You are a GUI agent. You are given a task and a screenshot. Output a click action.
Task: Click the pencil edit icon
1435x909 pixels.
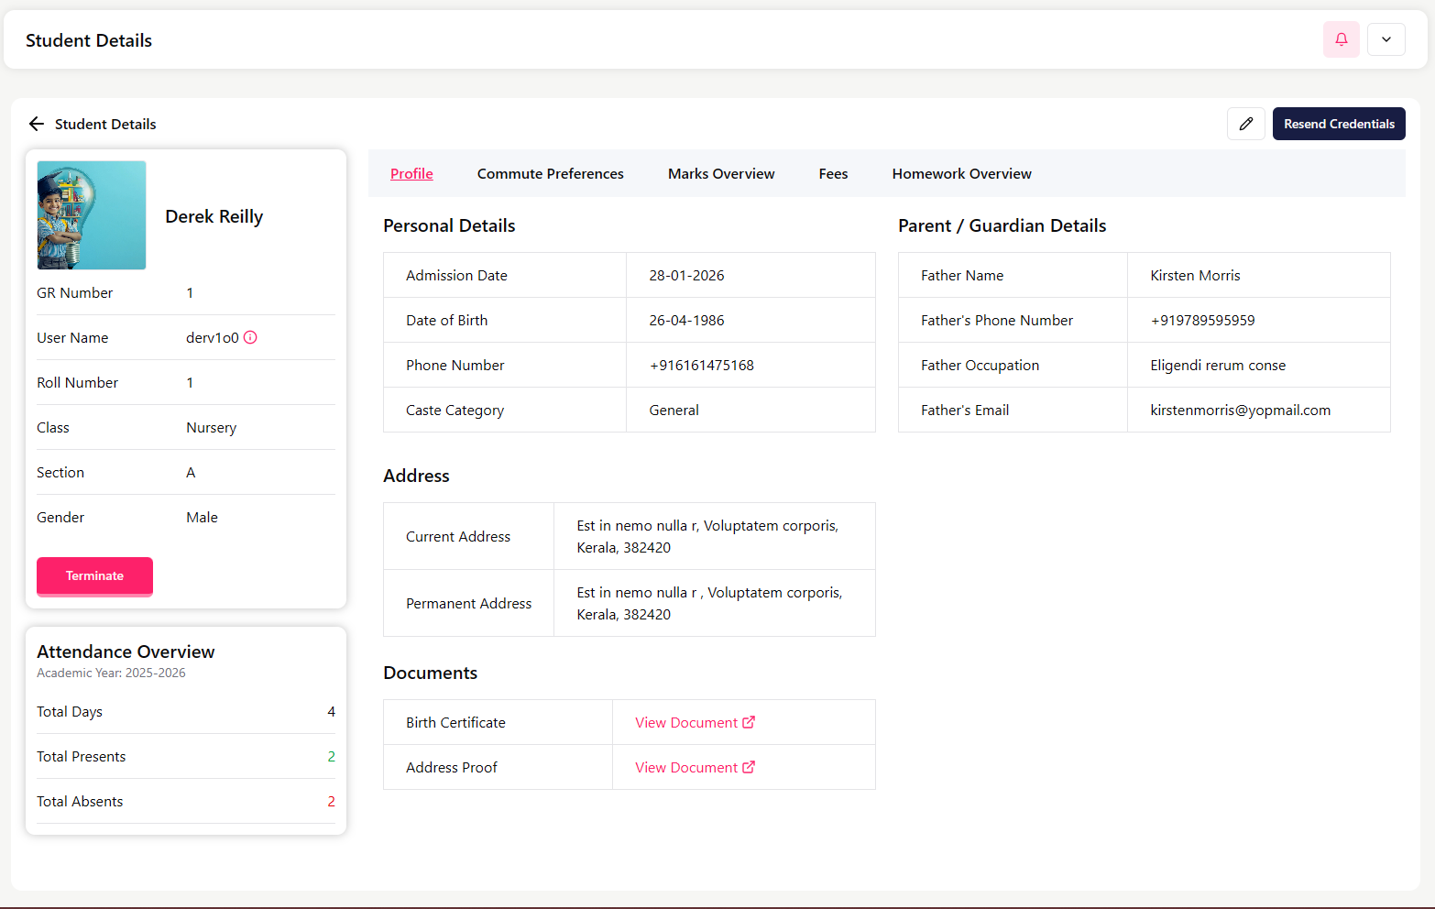pyautogui.click(x=1245, y=124)
